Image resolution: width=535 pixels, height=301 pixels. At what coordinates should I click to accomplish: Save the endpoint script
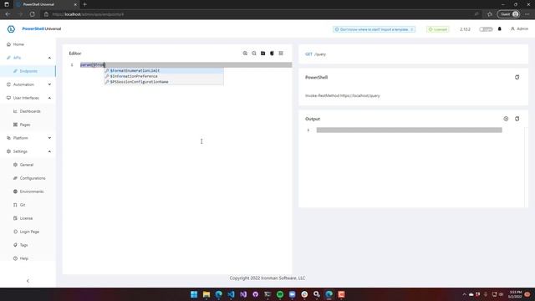[x=262, y=54]
